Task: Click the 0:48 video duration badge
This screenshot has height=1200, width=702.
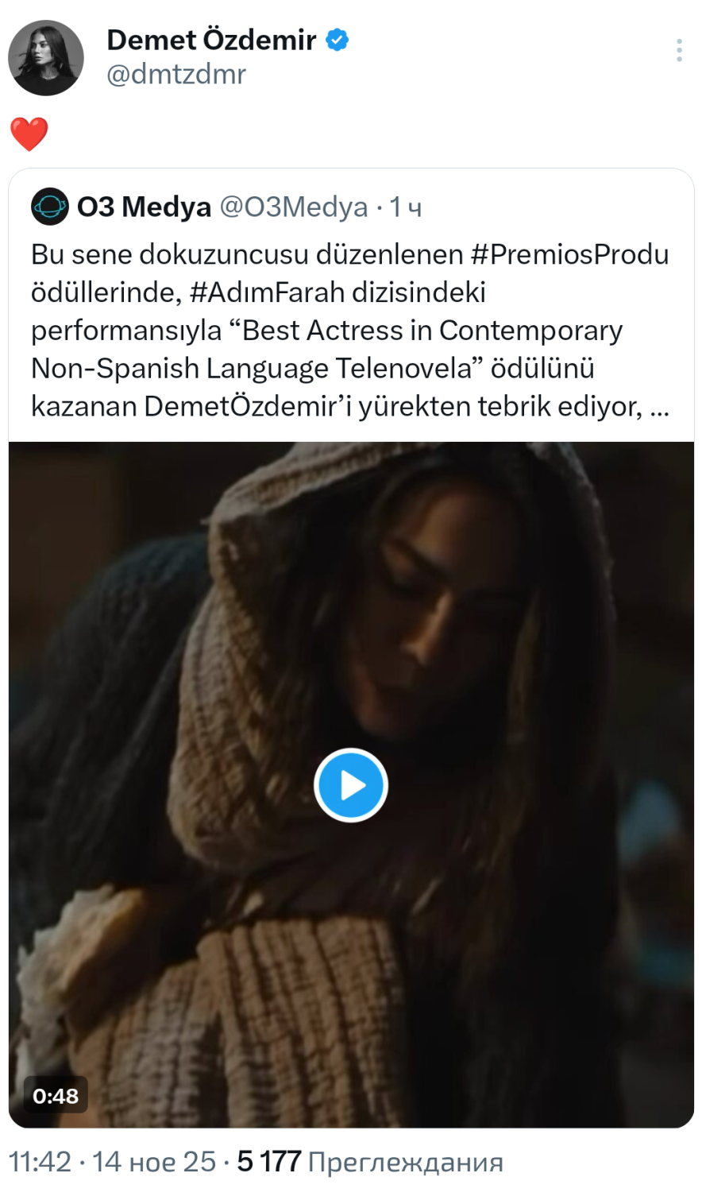Action: [56, 1096]
